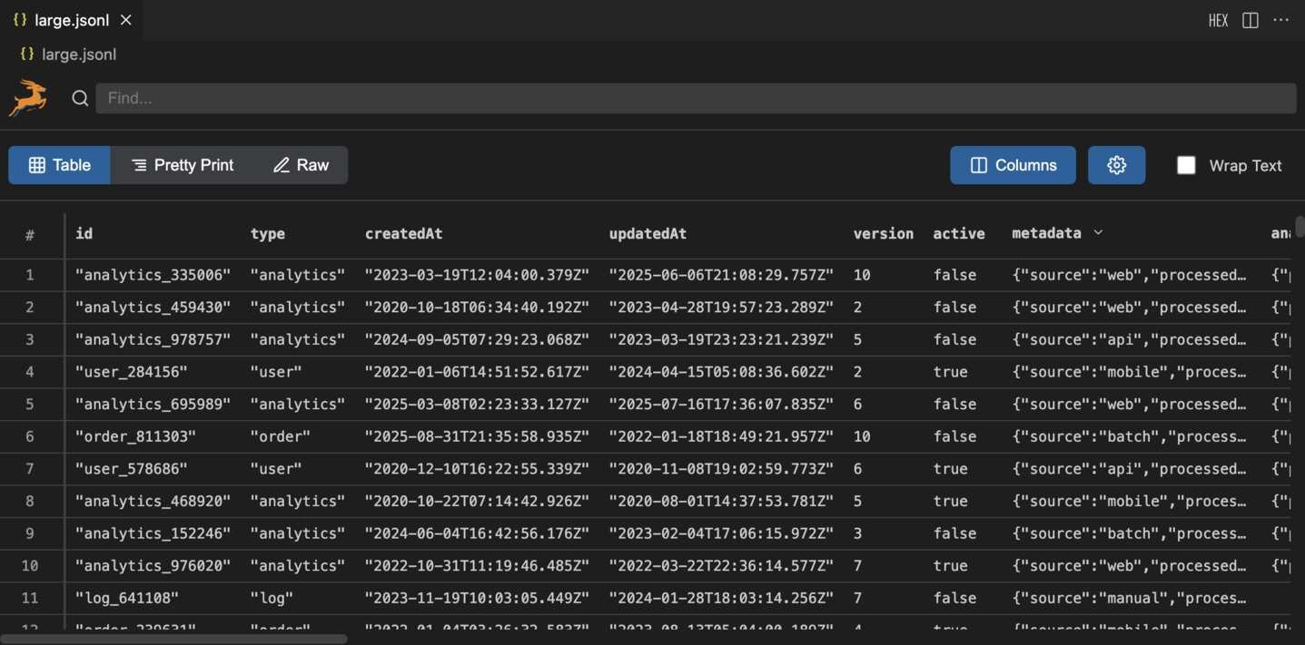Click the active column header
Screen dimensions: 1305x645
[959, 233]
